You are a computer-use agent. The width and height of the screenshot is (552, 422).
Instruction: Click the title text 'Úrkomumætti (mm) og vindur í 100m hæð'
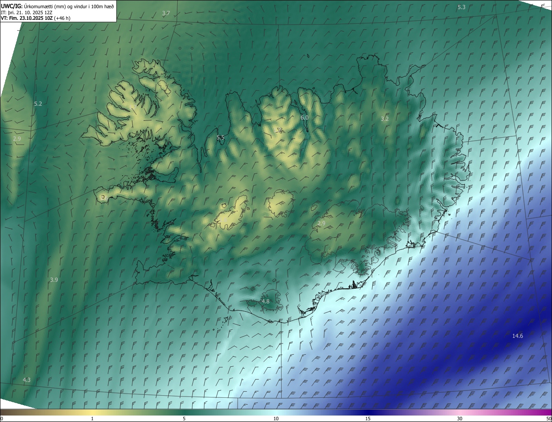click(x=70, y=6)
